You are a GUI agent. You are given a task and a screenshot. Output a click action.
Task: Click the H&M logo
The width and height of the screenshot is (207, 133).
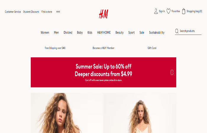coord(103,14)
